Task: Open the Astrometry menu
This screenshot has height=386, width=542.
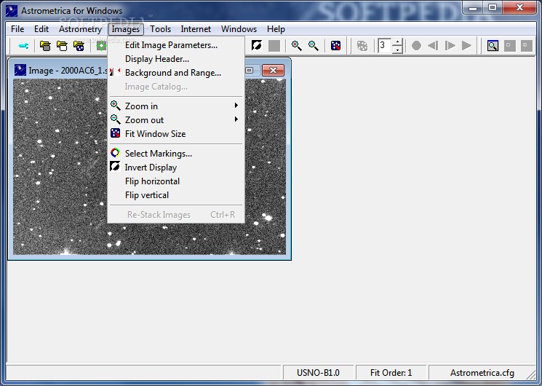Action: [x=80, y=29]
